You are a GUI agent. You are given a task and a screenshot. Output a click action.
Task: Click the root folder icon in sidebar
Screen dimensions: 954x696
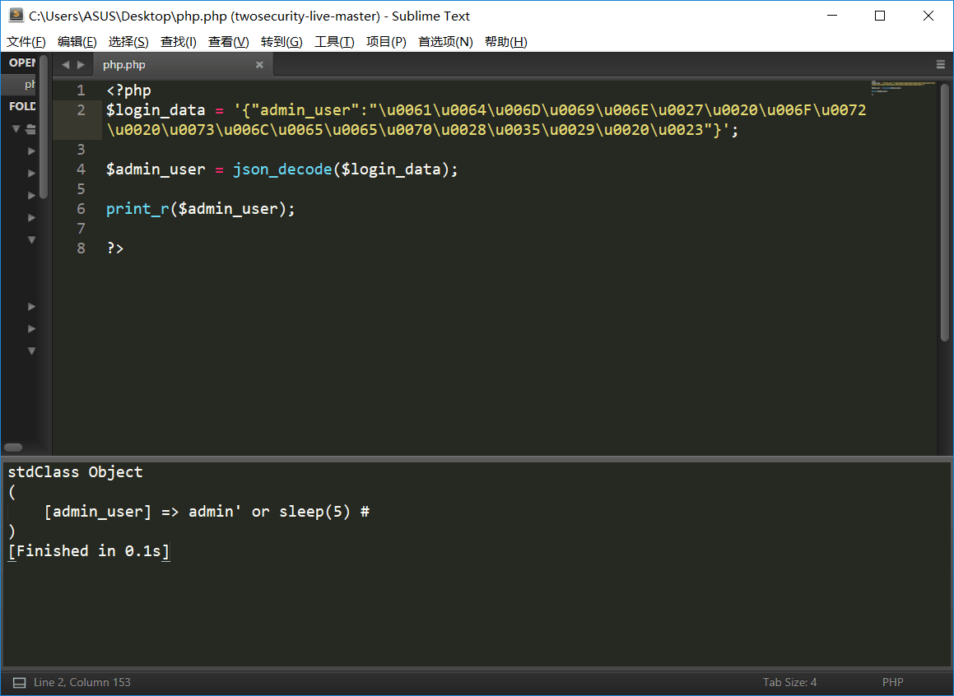click(31, 129)
